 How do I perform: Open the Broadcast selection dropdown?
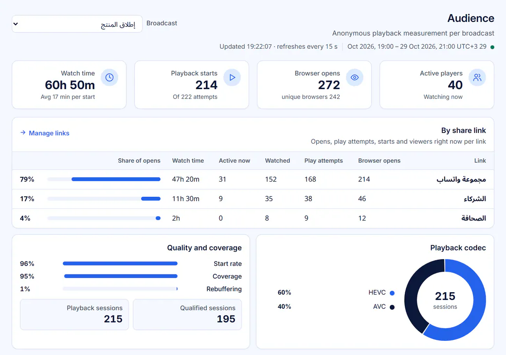pos(77,24)
